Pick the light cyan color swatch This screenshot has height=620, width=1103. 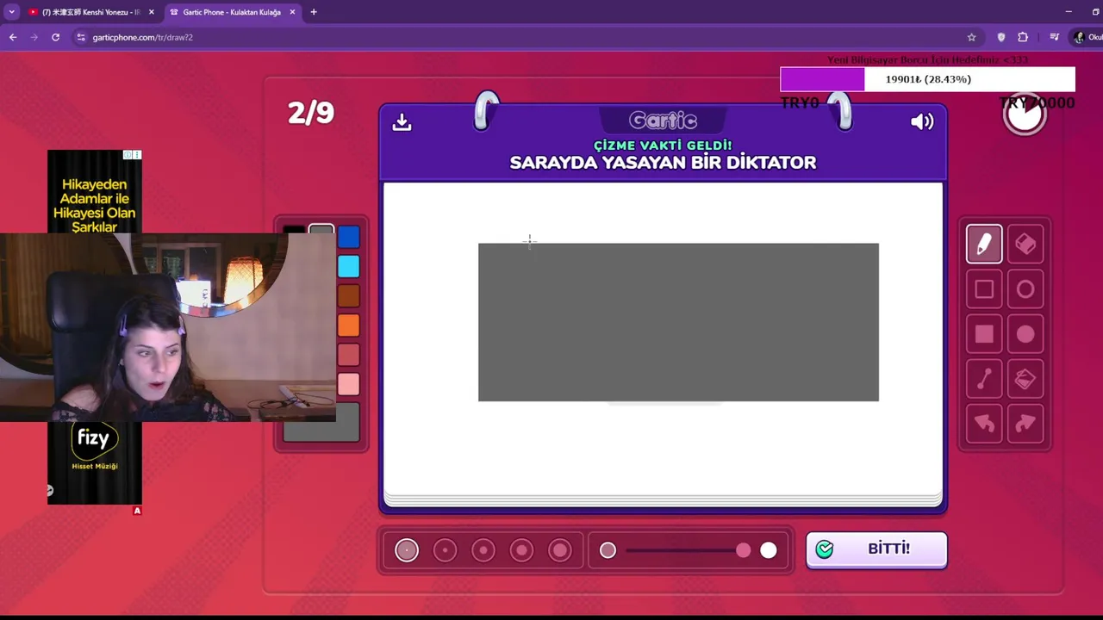348,266
